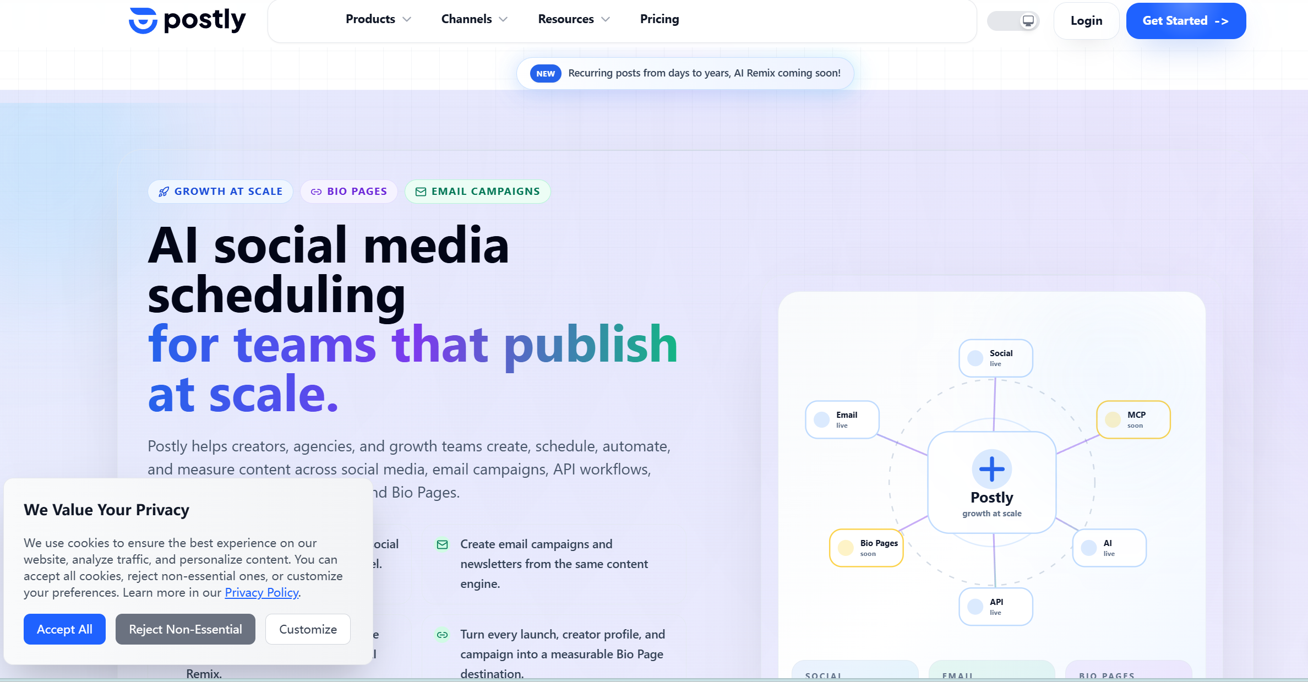Click the 'Turn every launch, creator profile' text

point(563,654)
